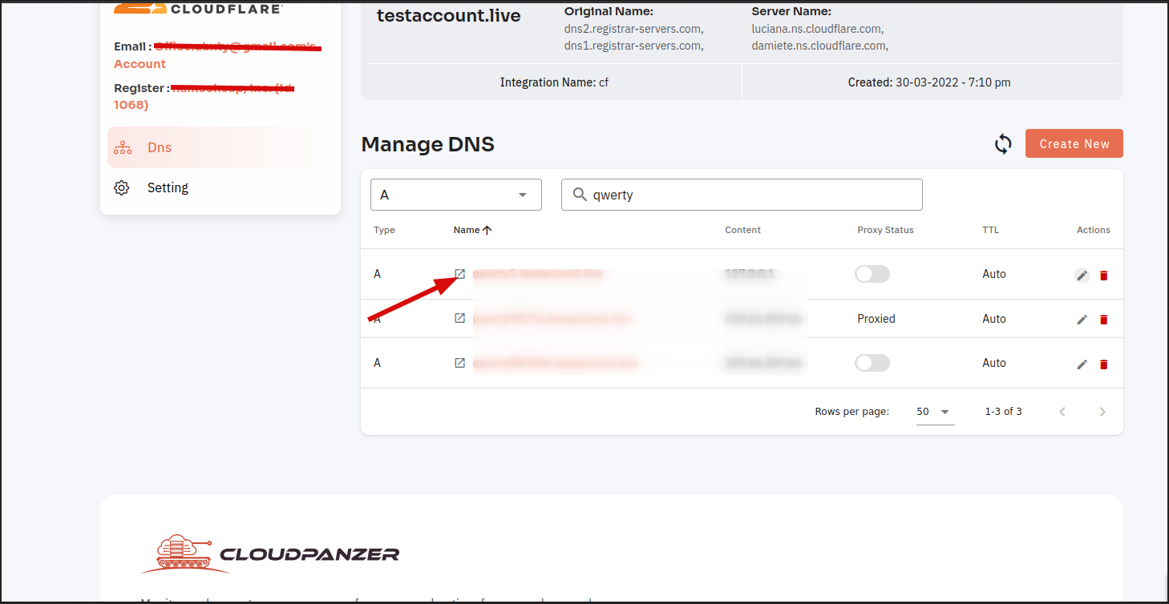Click the Actions column header

pyautogui.click(x=1094, y=230)
